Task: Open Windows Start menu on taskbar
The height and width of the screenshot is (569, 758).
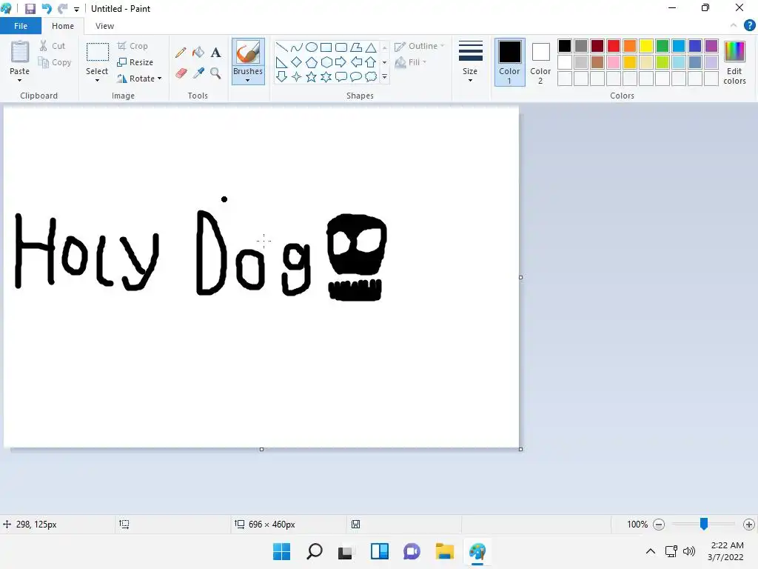Action: click(x=282, y=551)
